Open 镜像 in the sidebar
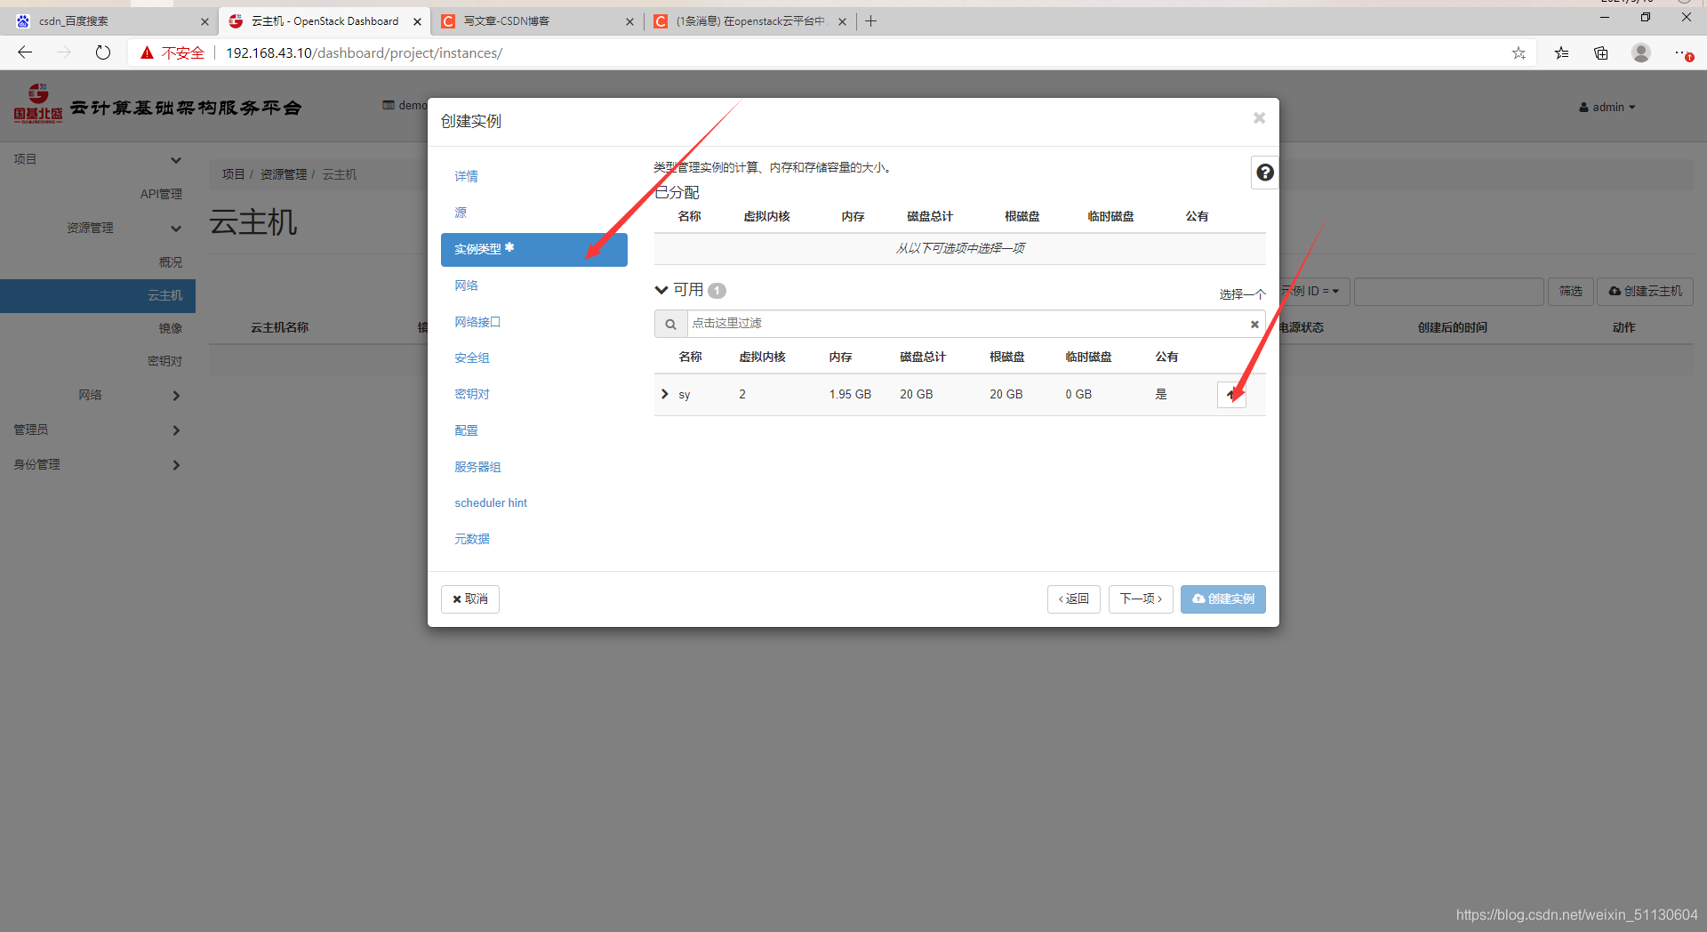1707x932 pixels. [x=171, y=328]
